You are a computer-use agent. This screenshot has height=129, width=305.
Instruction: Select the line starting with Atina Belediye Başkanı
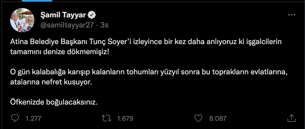coord(146,42)
